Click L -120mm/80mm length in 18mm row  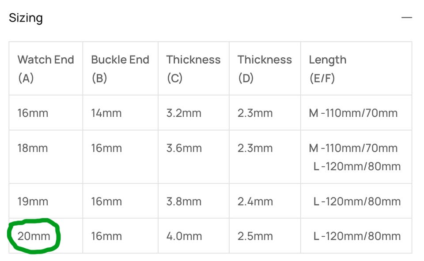(x=357, y=166)
